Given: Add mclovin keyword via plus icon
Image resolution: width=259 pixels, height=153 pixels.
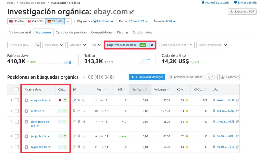Looking at the screenshot, I should click(x=27, y=111).
